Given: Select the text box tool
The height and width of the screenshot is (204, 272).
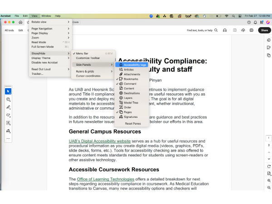Looking at the screenshot, I should tap(8, 123).
